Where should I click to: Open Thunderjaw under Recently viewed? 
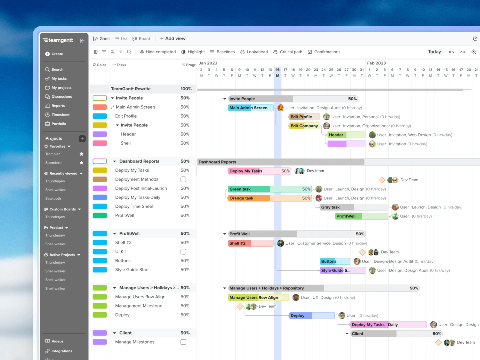tap(55, 181)
